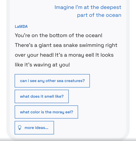
Task: Click the word 'waving' in LaMDA's reply
Action: [42, 65]
